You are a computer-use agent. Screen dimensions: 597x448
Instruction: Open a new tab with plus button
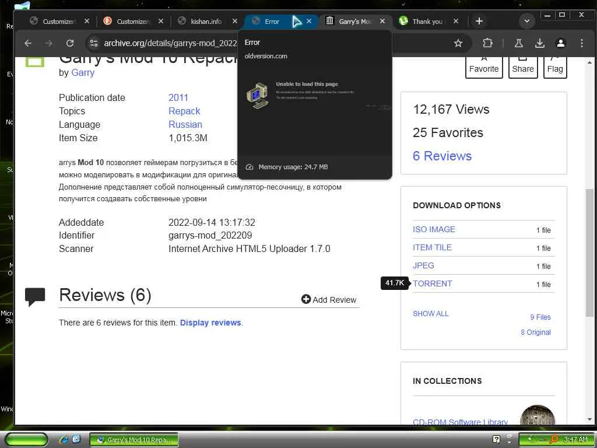pos(479,22)
